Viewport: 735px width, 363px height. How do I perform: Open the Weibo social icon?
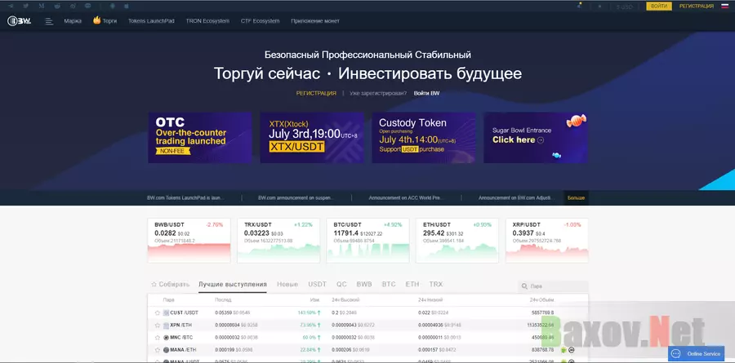[x=73, y=6]
